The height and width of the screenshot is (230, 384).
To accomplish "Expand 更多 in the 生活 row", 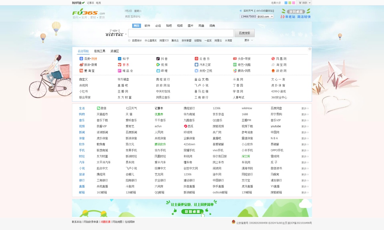I will point(305,108).
